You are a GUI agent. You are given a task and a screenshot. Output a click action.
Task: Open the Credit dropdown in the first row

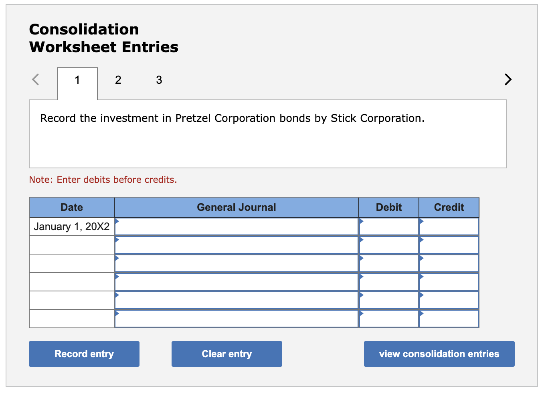pos(448,226)
